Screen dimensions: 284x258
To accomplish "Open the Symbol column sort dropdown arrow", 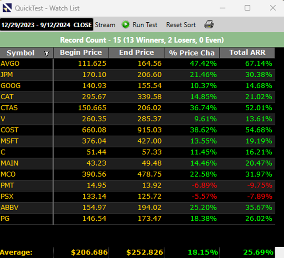I will coord(47,54).
